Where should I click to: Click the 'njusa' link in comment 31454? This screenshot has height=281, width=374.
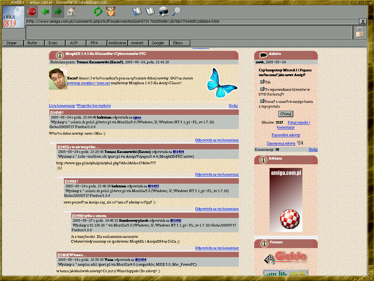click(137, 117)
